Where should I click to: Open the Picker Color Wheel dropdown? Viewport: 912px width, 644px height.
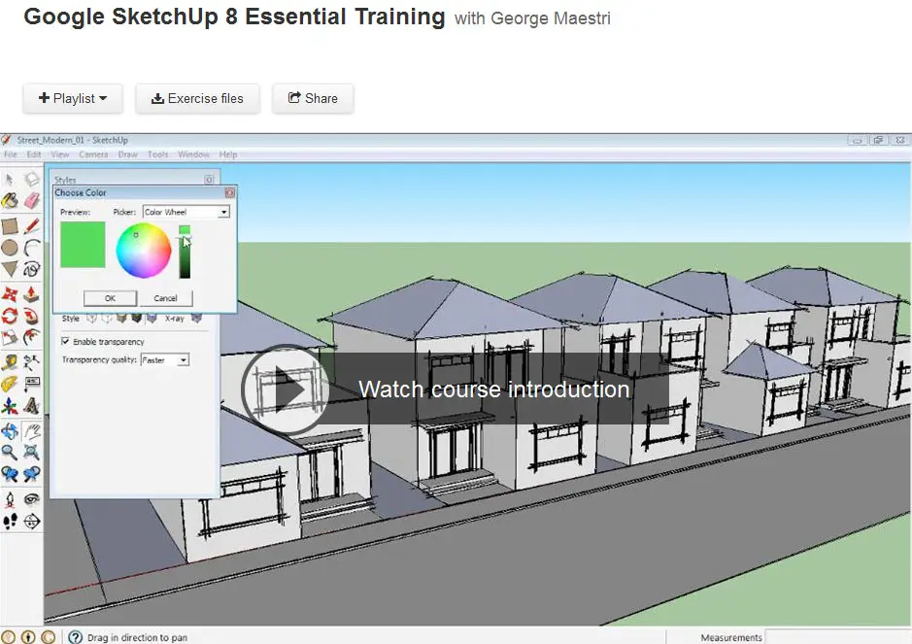click(186, 212)
